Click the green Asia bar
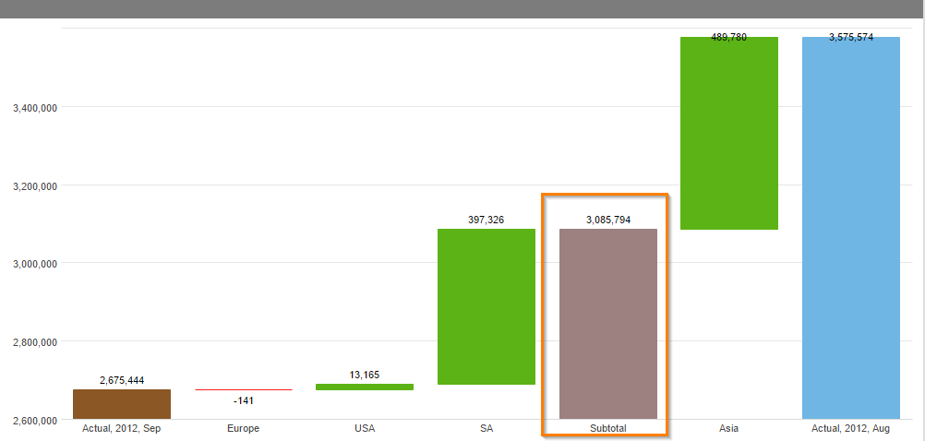The height and width of the screenshot is (441, 925). (x=729, y=133)
